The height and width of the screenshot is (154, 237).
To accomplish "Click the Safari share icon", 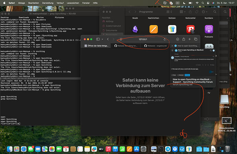I will pyautogui.click(x=183, y=39).
